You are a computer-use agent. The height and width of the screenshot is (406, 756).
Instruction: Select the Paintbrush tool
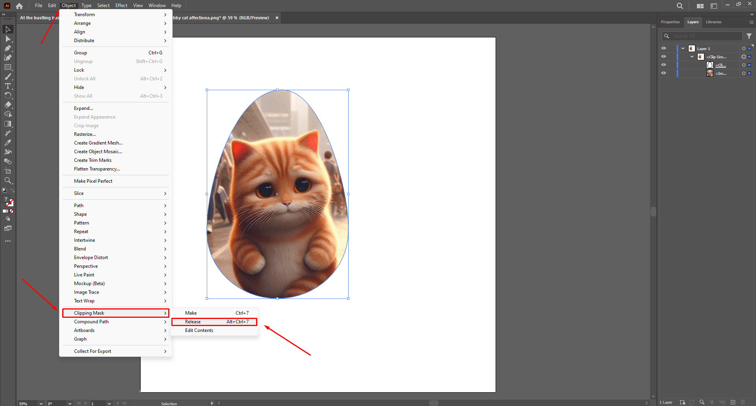(8, 76)
